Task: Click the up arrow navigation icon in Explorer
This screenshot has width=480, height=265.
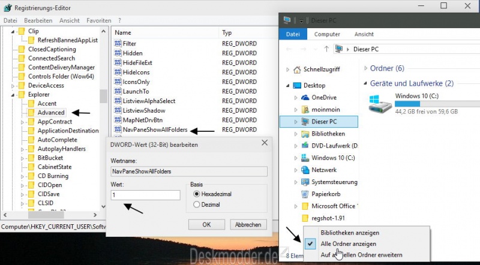Action: click(326, 49)
